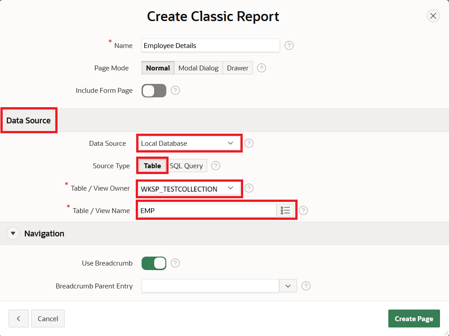Viewport: 449px width, 336px height.
Task: Click the Create Page button
Action: pyautogui.click(x=414, y=319)
